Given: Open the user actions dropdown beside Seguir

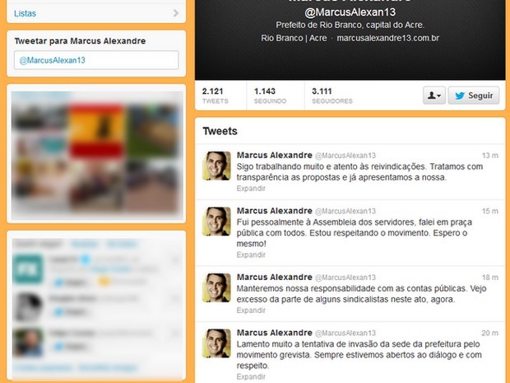Looking at the screenshot, I should tap(434, 96).
